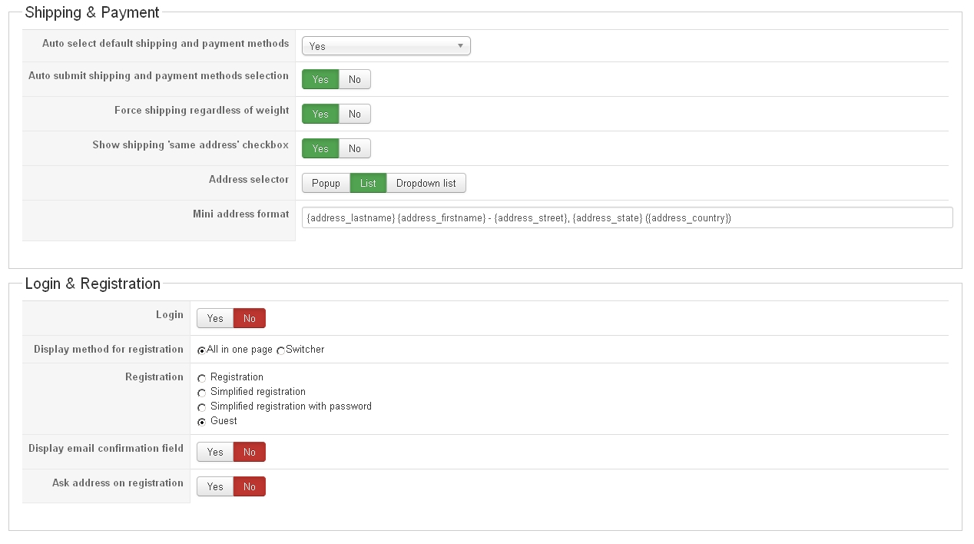The height and width of the screenshot is (544, 974).
Task: Select the plain Registration radio option
Action: tap(202, 378)
